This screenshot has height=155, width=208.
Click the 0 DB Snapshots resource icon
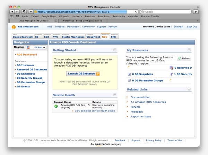[129, 74]
